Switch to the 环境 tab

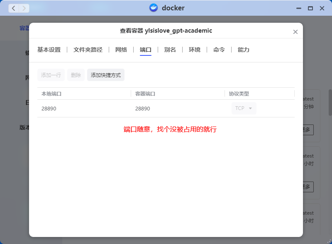pyautogui.click(x=195, y=50)
